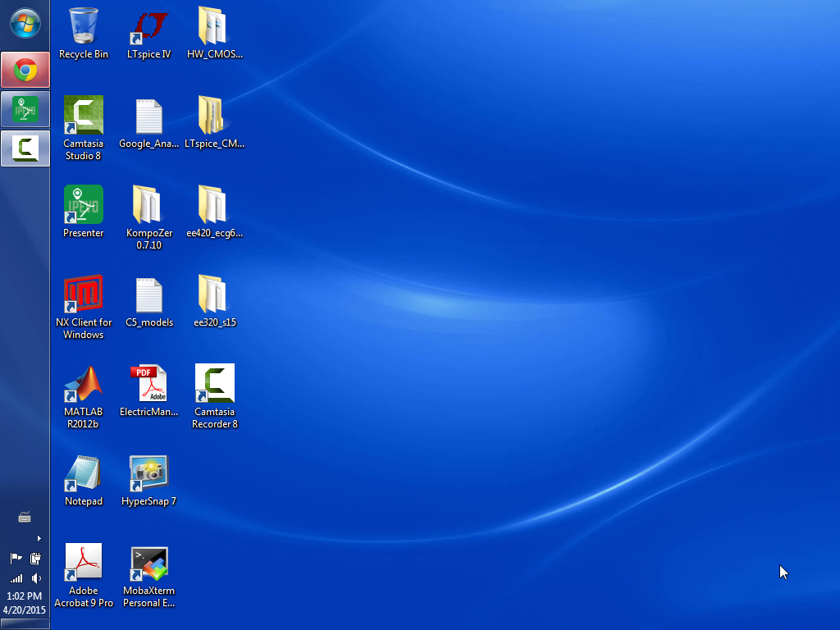
Task: Open the Windows Start menu
Action: pyautogui.click(x=25, y=24)
